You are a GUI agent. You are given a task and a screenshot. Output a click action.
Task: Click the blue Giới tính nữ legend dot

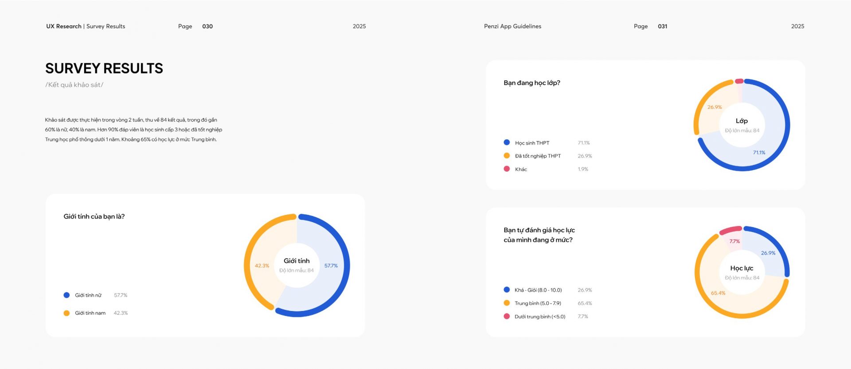66,295
